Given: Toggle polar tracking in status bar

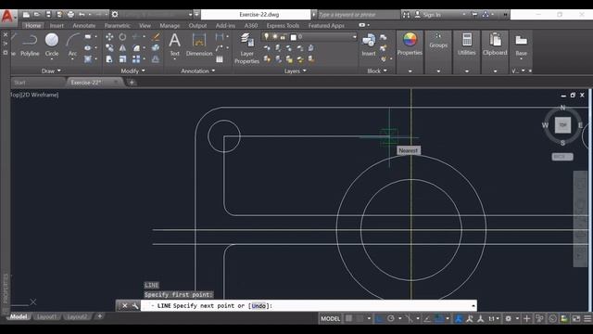Looking at the screenshot, I should click(391, 319).
